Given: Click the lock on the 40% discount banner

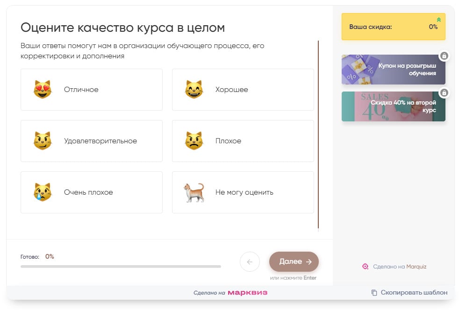Looking at the screenshot, I should point(444,92).
